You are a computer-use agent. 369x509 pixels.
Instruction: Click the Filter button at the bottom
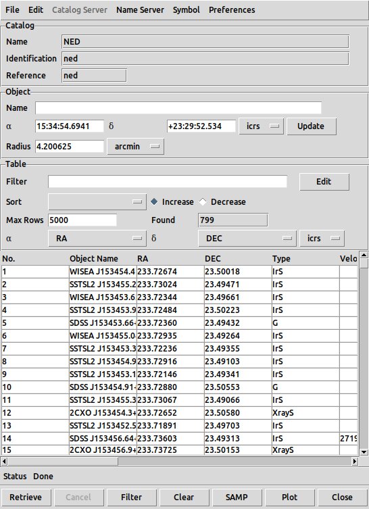point(131,497)
